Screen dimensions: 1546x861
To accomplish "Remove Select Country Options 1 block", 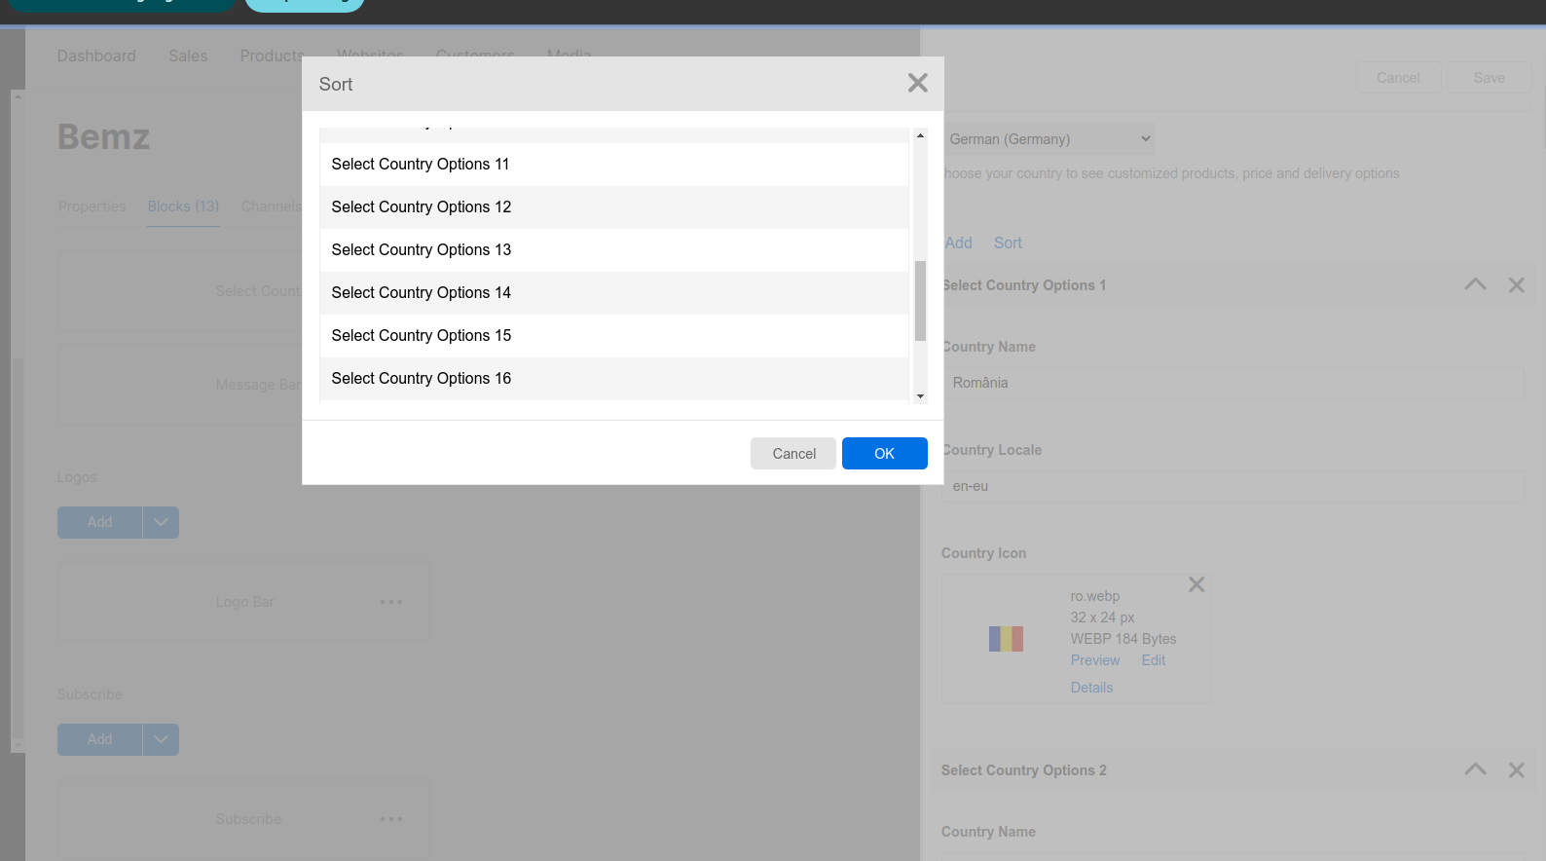I will tap(1516, 285).
